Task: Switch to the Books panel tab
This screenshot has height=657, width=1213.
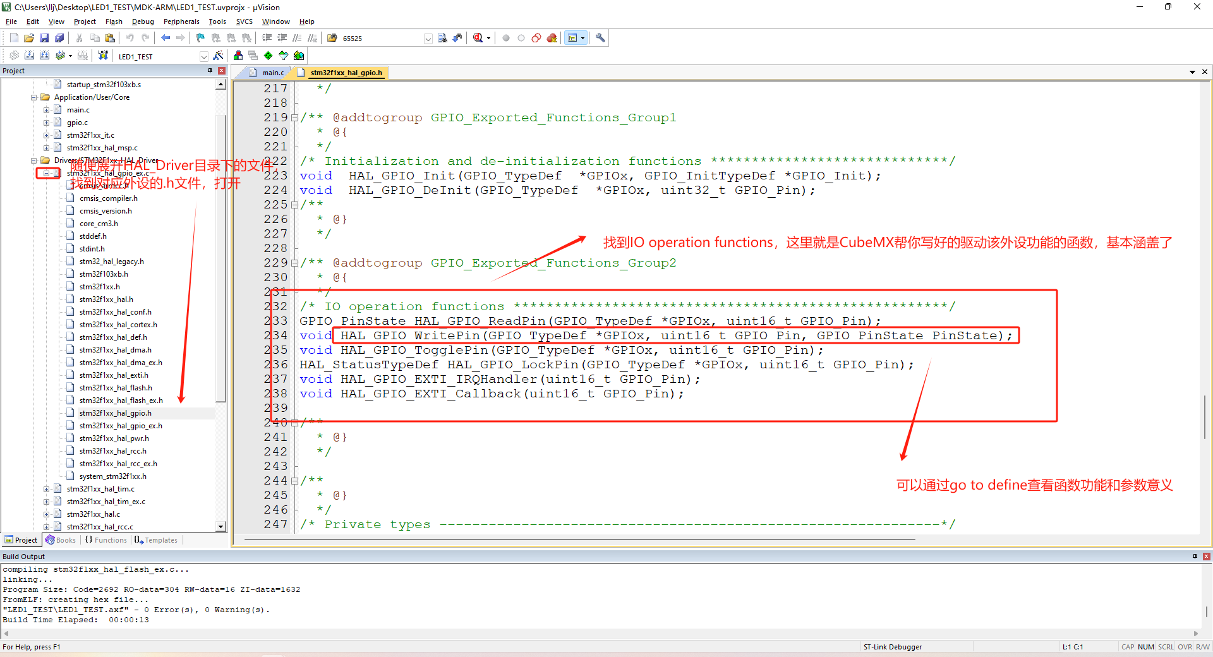Action: click(60, 540)
